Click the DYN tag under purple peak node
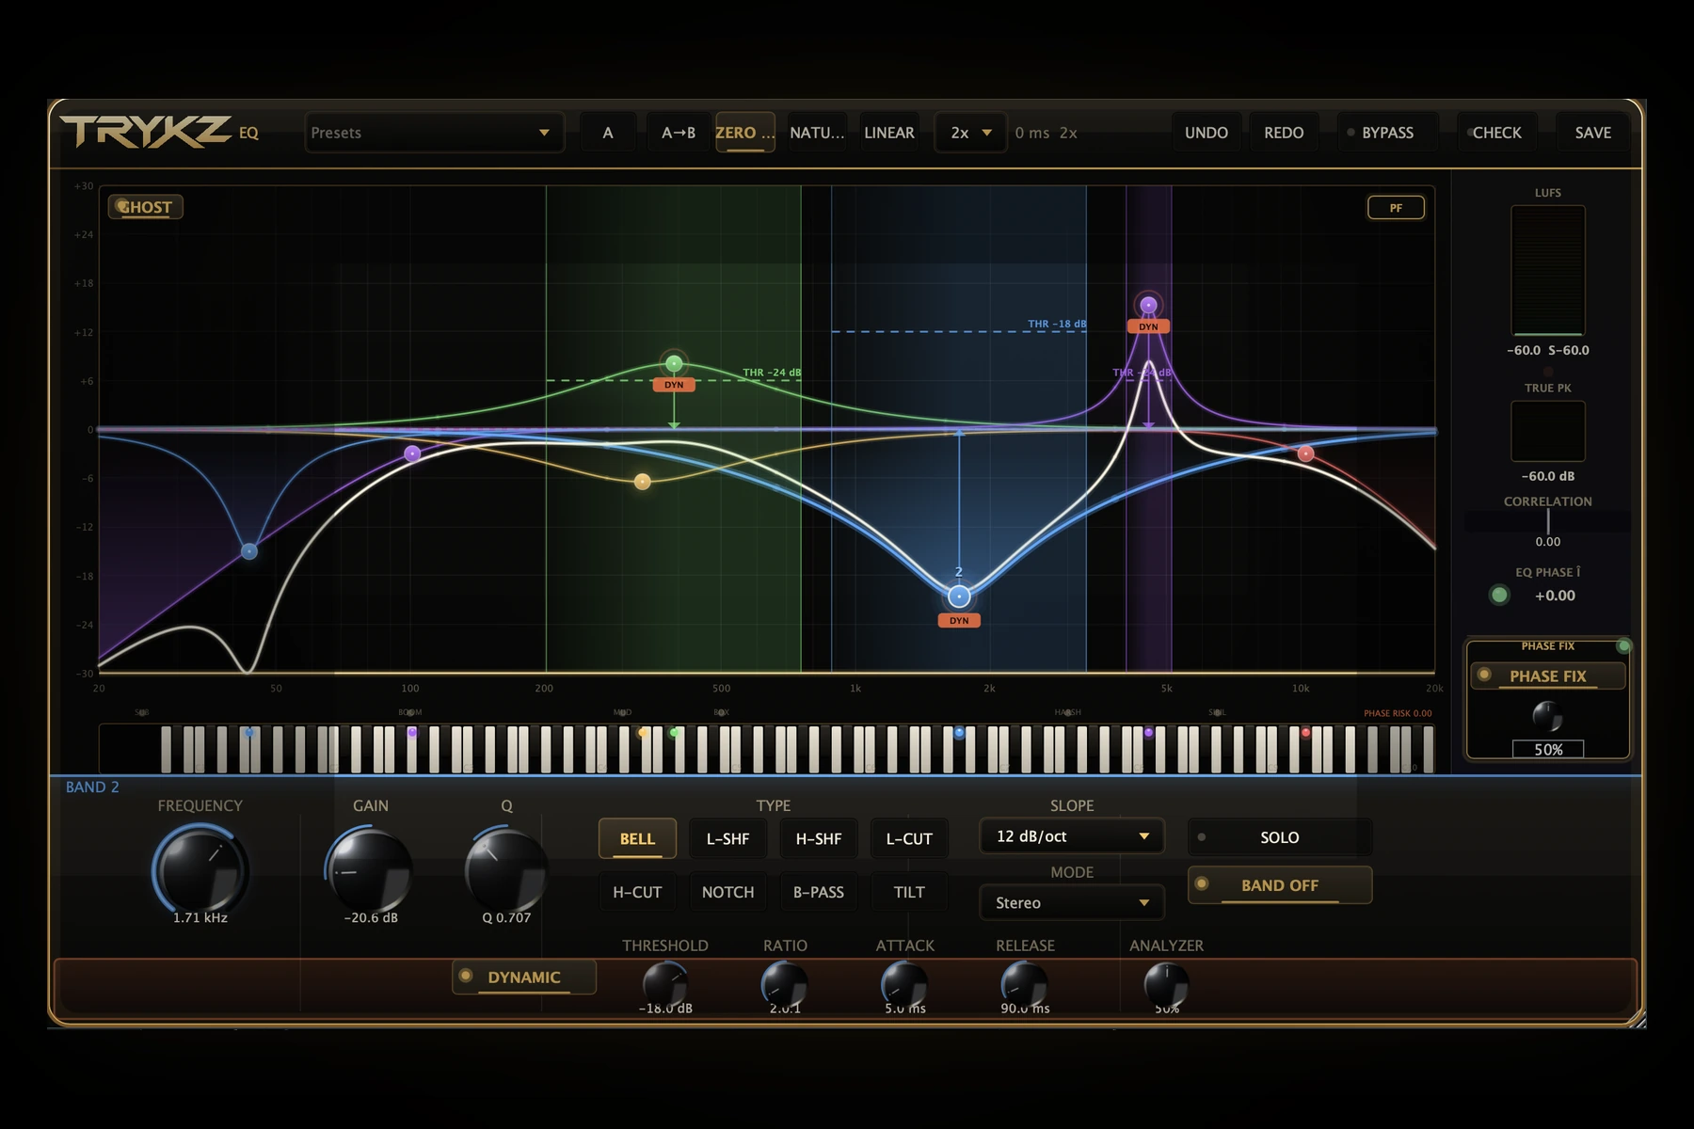The image size is (1694, 1129). pos(1148,326)
